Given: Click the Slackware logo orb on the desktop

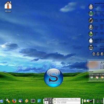Looking at the screenshot, I should 54,78.
